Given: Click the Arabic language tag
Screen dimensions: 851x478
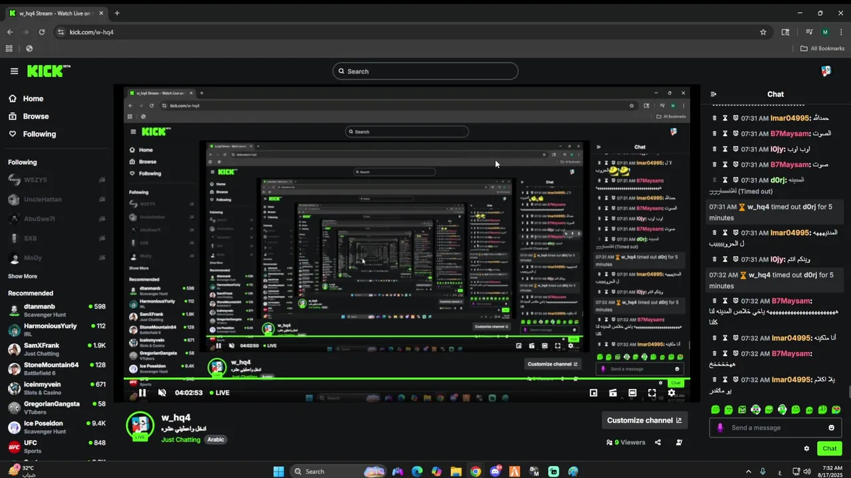Looking at the screenshot, I should (x=215, y=439).
